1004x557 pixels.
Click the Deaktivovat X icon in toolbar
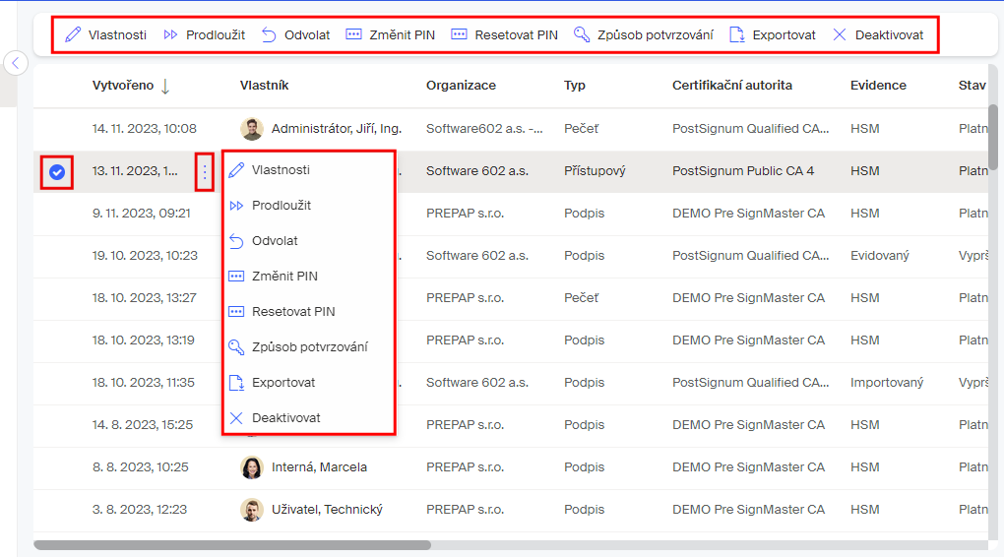[x=840, y=34]
